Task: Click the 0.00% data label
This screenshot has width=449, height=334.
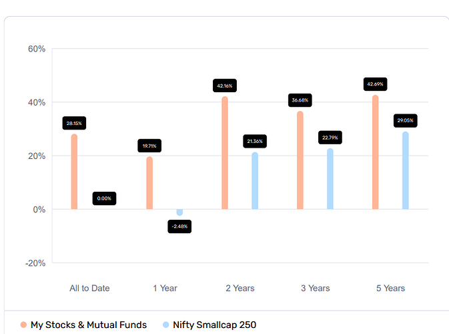Action: [x=104, y=198]
